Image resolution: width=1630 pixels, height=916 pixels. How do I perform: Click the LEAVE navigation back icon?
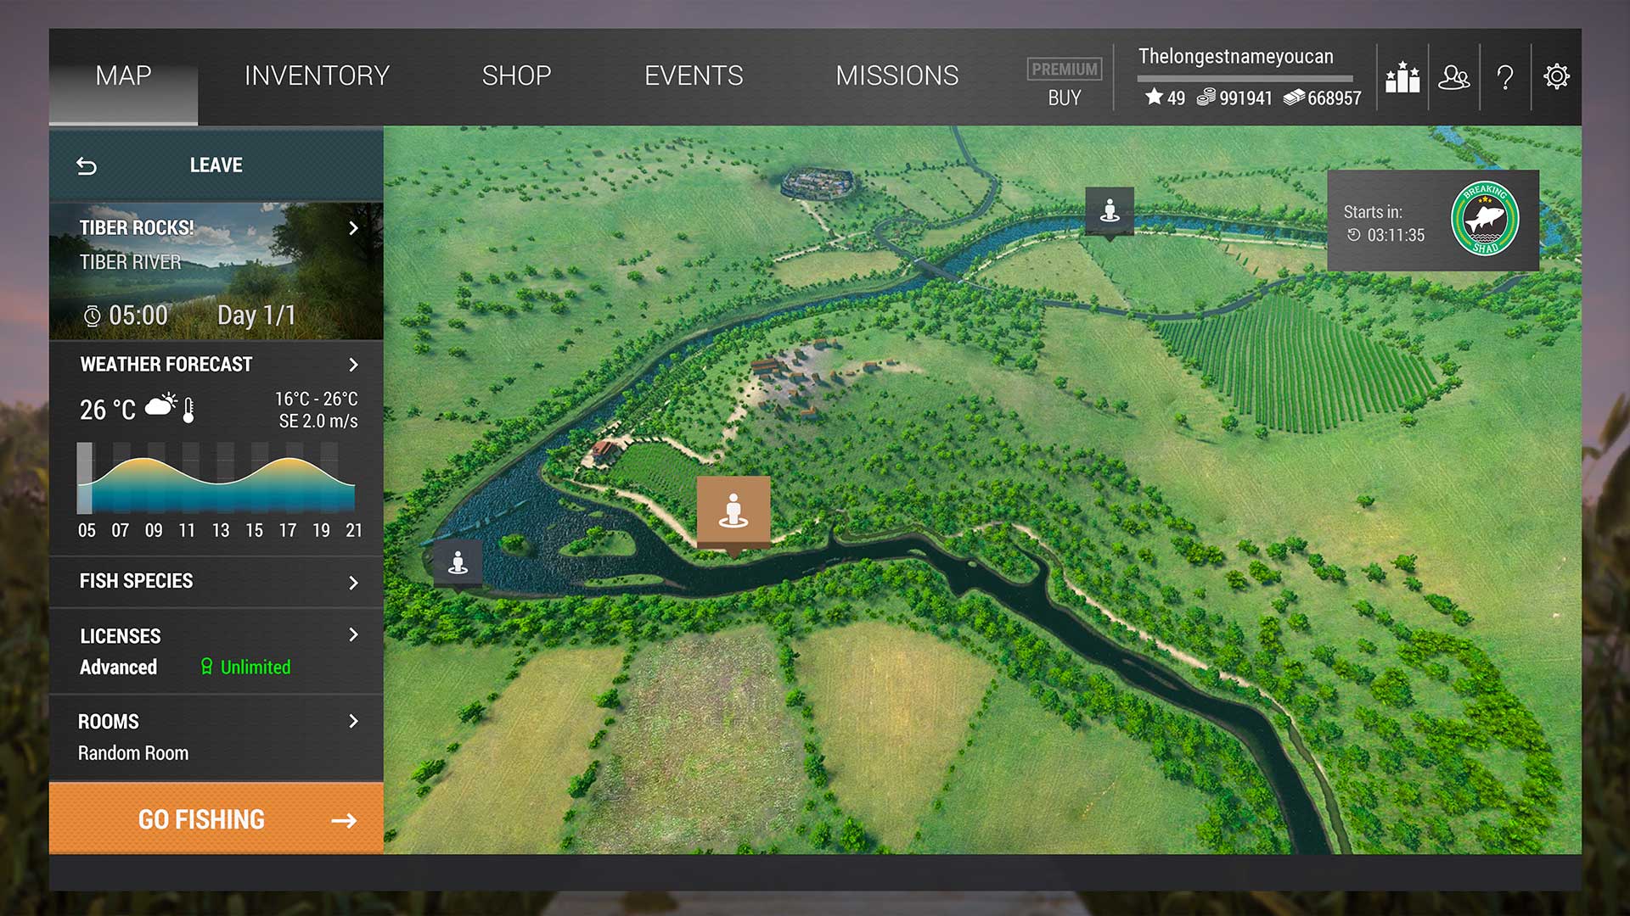point(87,165)
